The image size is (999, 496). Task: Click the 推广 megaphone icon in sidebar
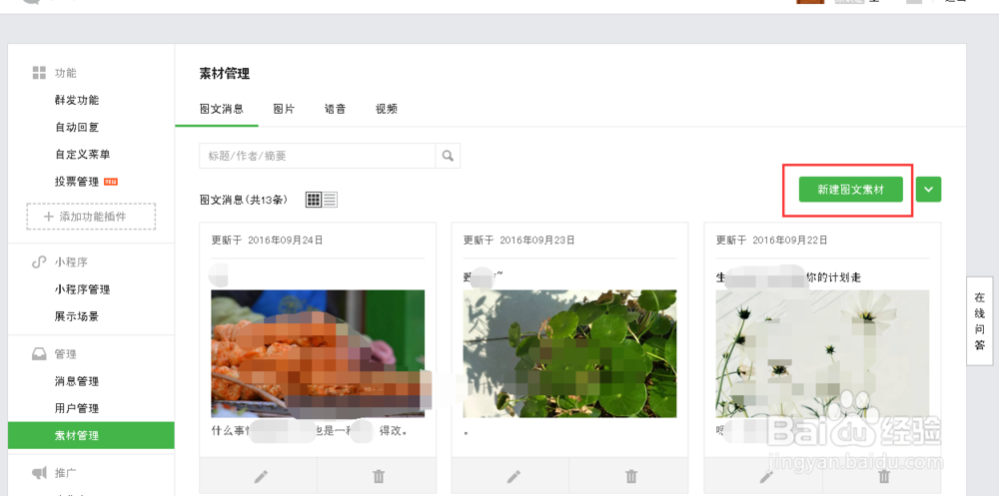tap(40, 472)
